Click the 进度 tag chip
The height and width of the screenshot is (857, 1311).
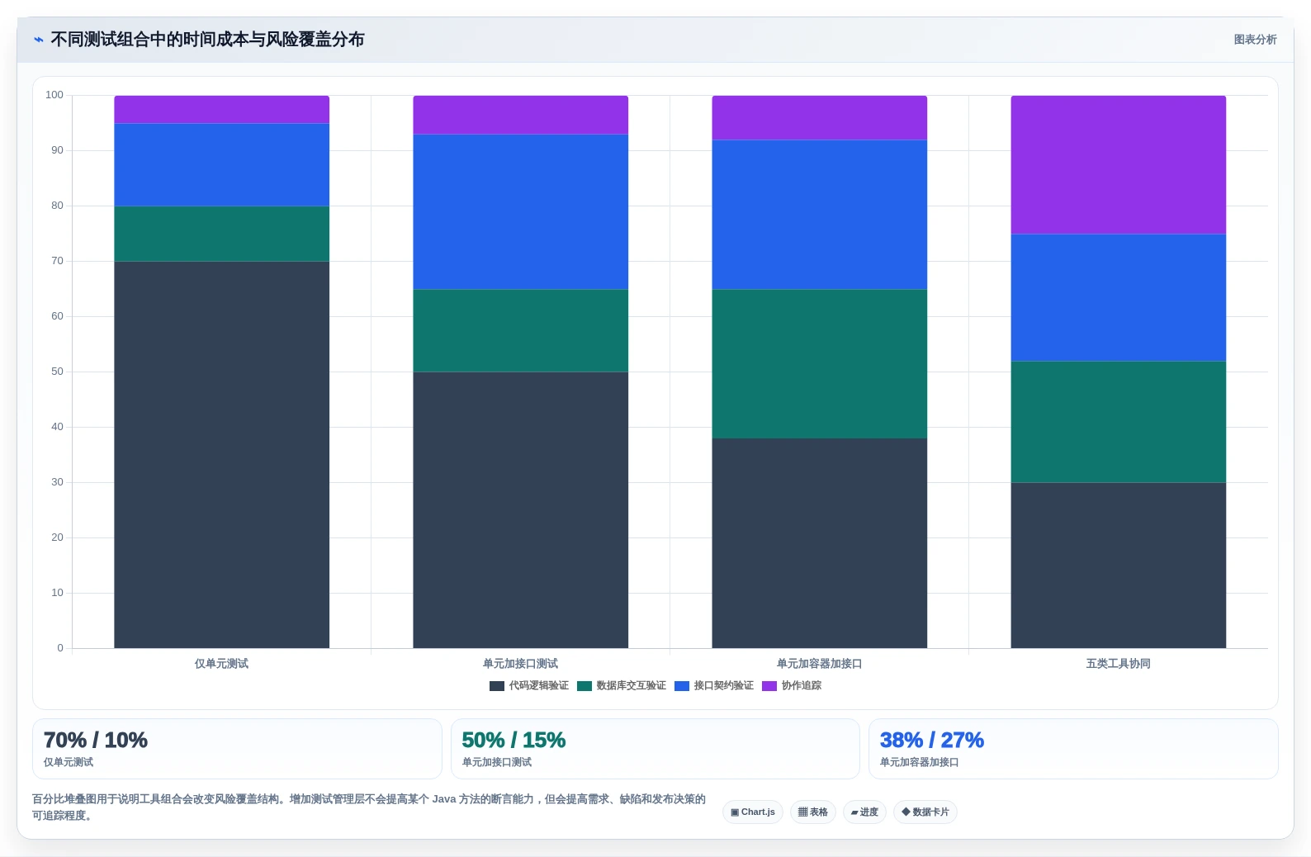pos(864,812)
